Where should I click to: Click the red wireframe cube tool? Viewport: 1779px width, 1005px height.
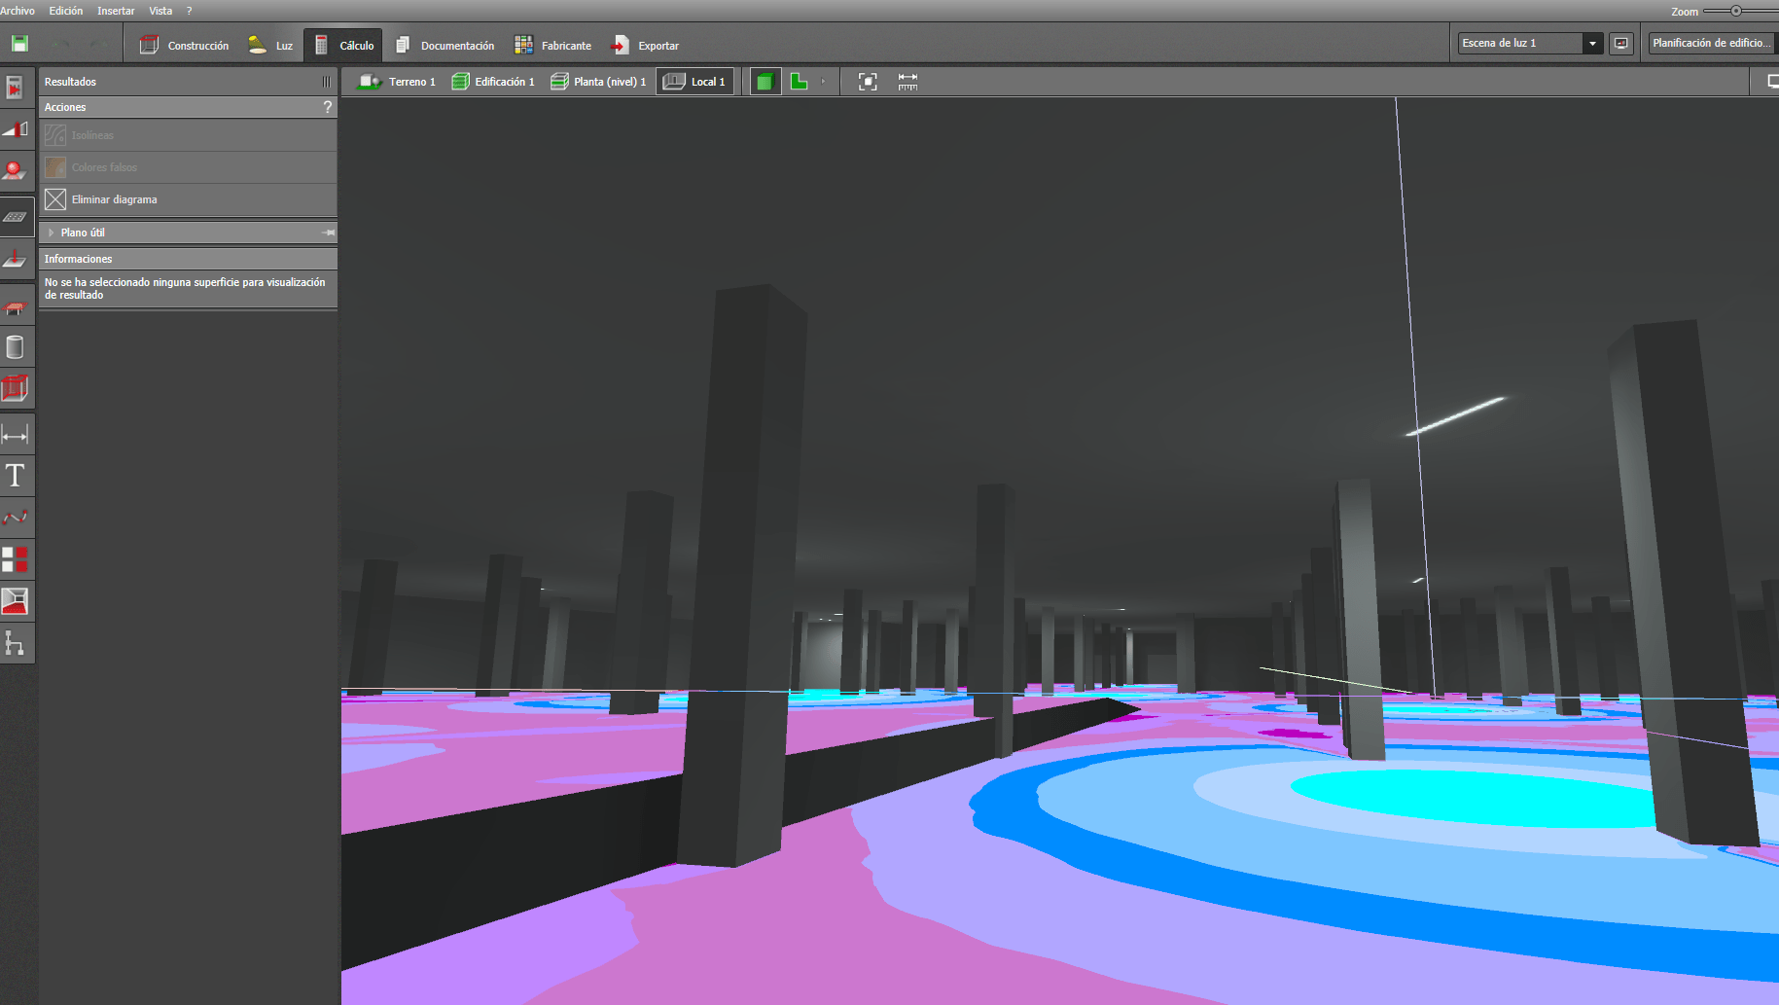pos(16,389)
